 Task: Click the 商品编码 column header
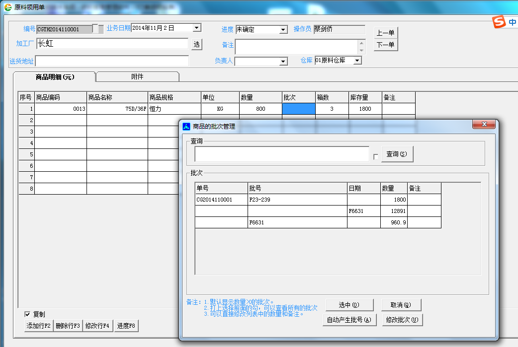tap(61, 97)
